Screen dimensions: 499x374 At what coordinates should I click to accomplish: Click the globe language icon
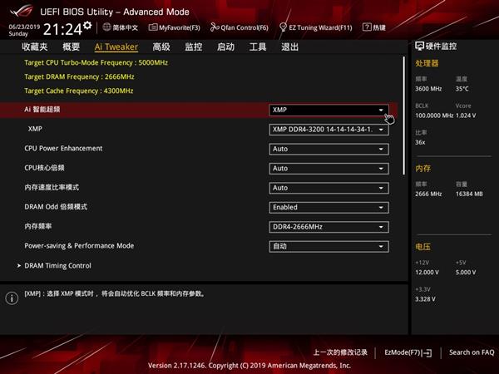(106, 27)
